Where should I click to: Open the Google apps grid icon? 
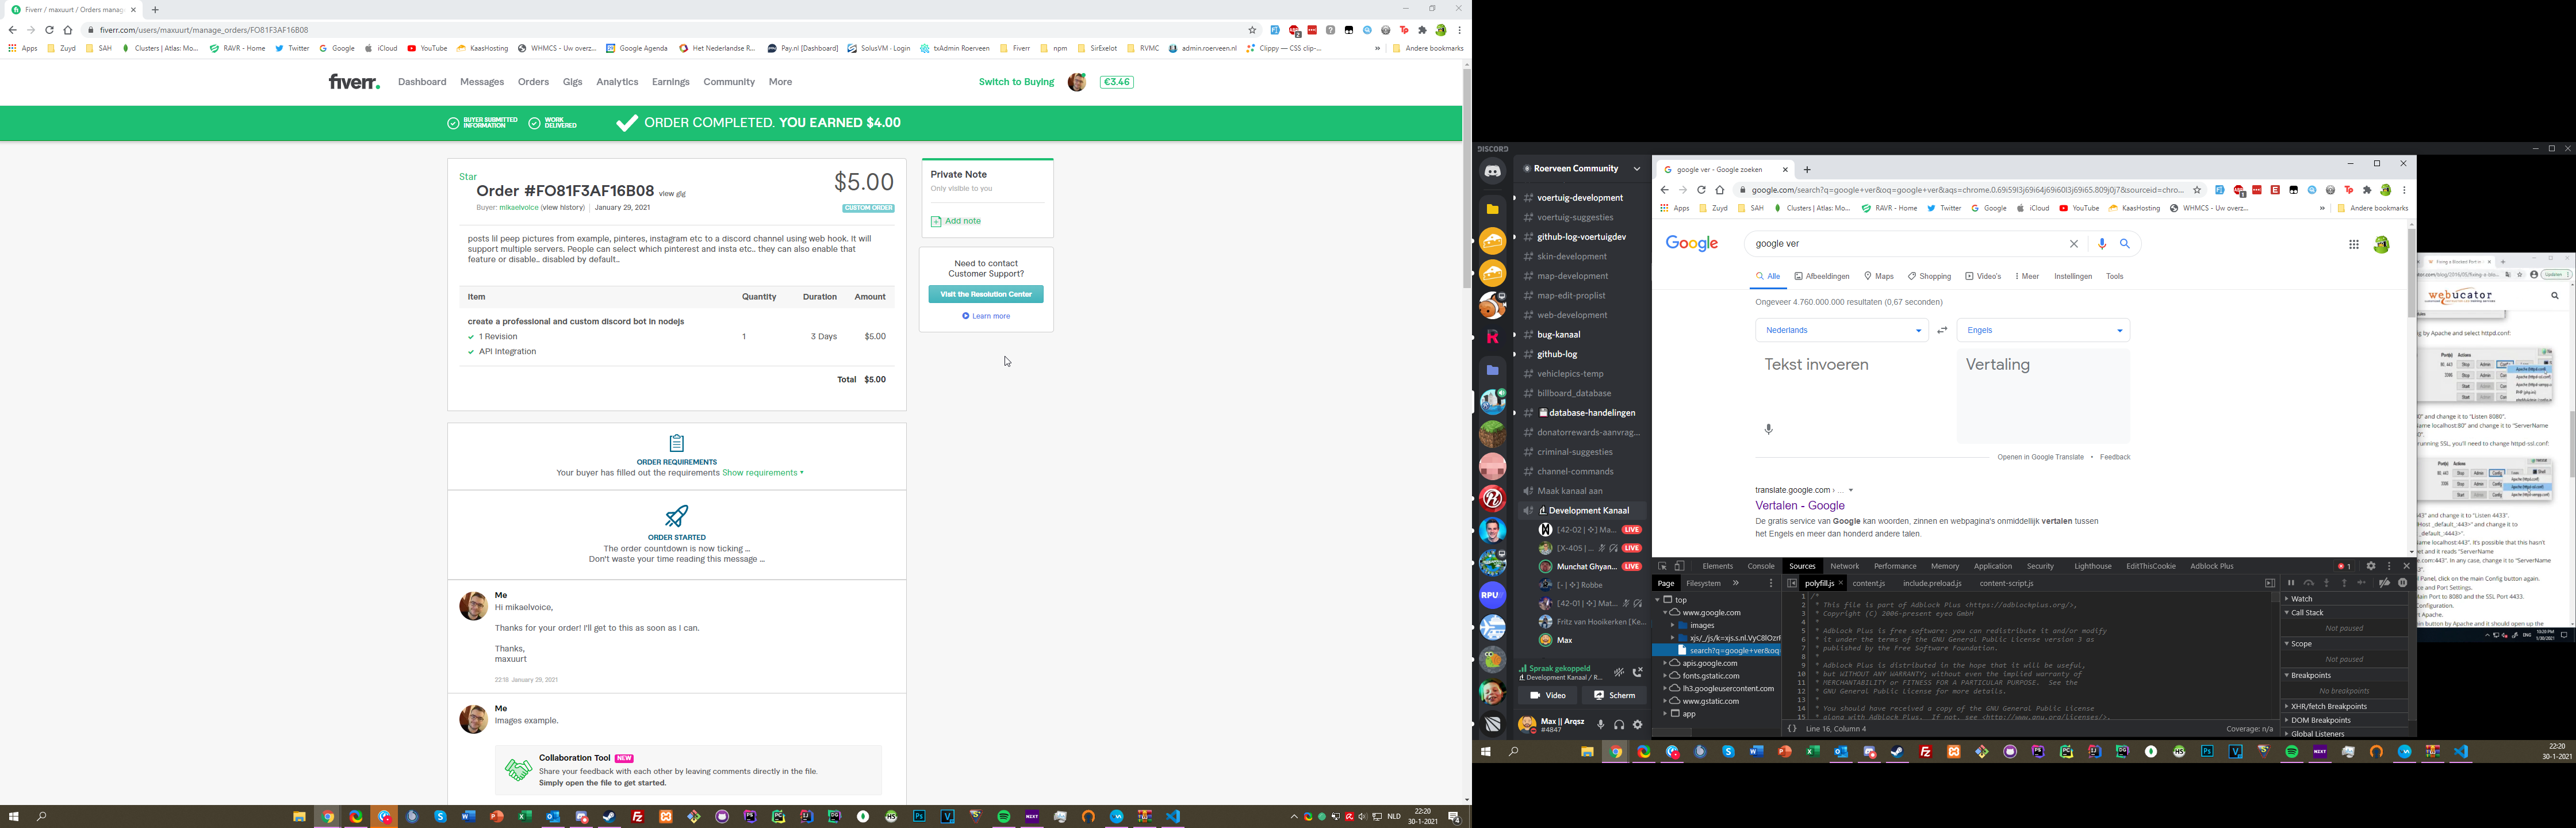(2354, 244)
